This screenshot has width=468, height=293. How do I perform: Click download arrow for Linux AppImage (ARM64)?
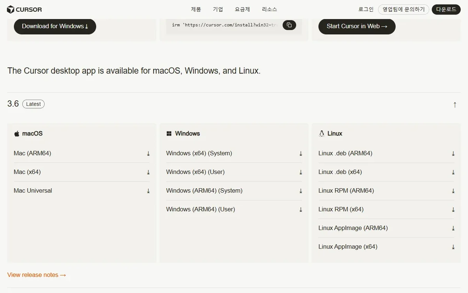(x=453, y=228)
